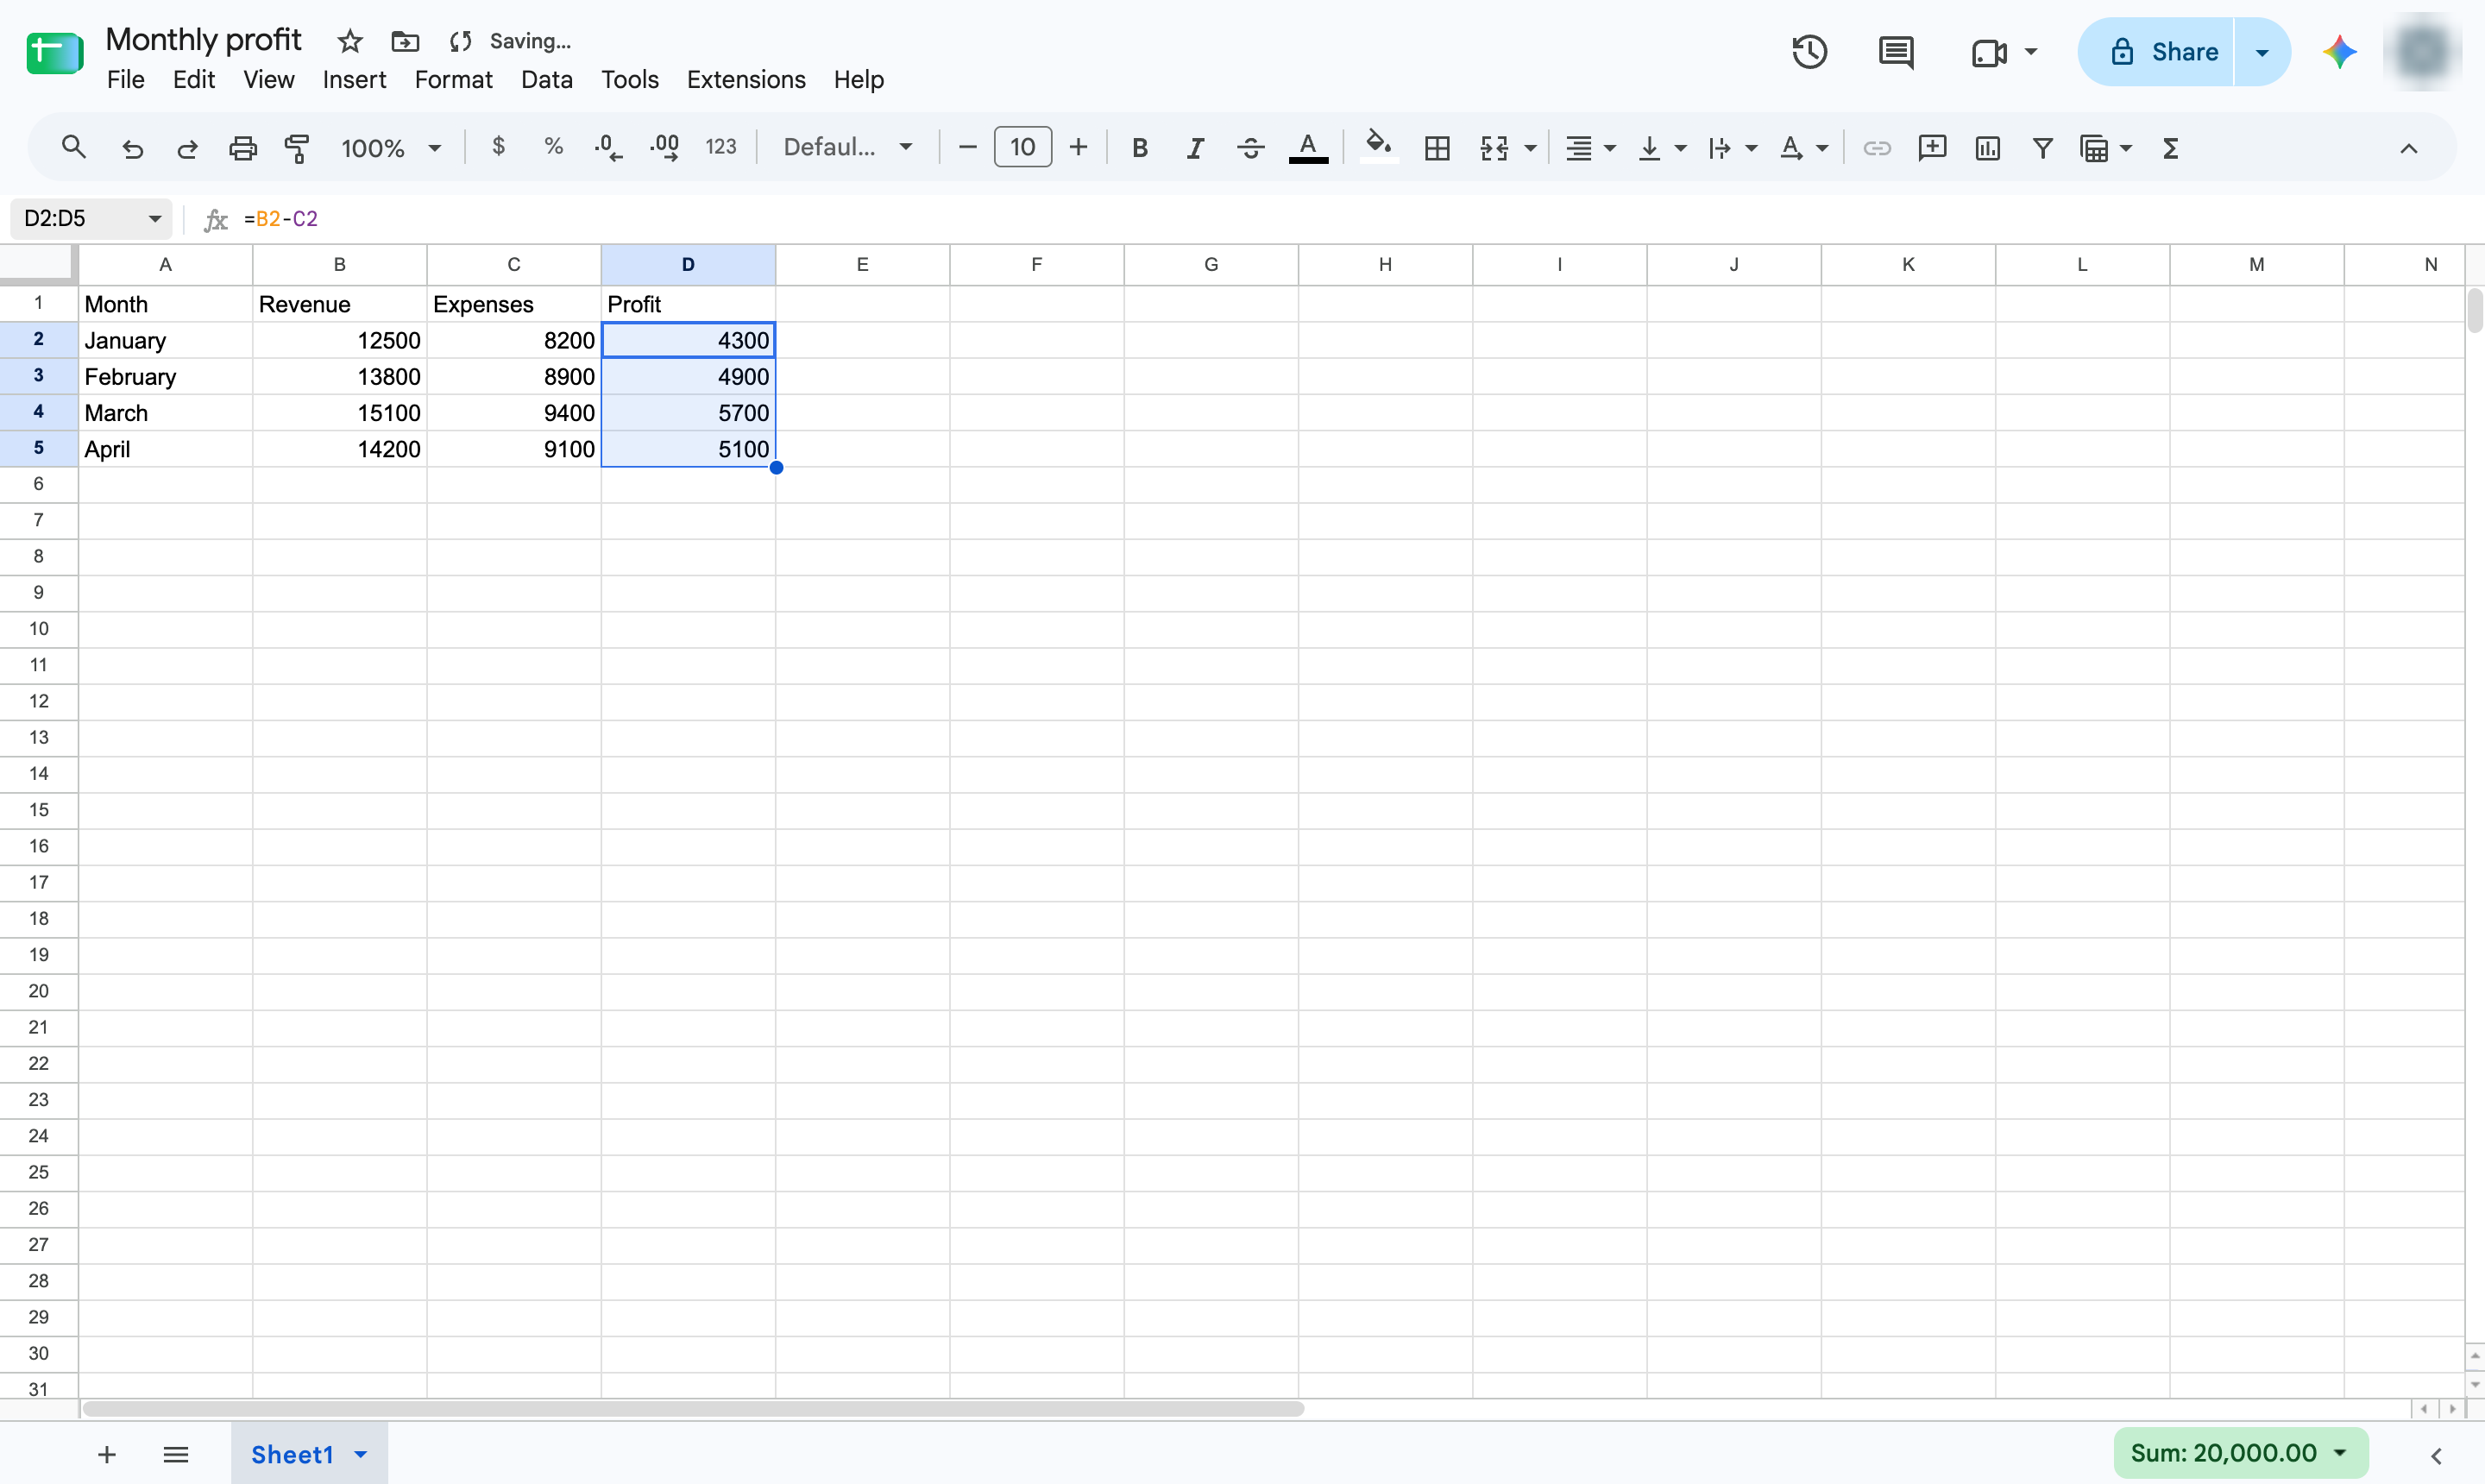Screen dimensions: 2485x1484
Task: Expand the Share options arrow
Action: point(2262,52)
